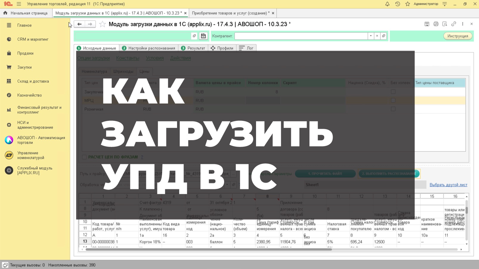Clear the Контрагент field with X button

click(x=376, y=36)
